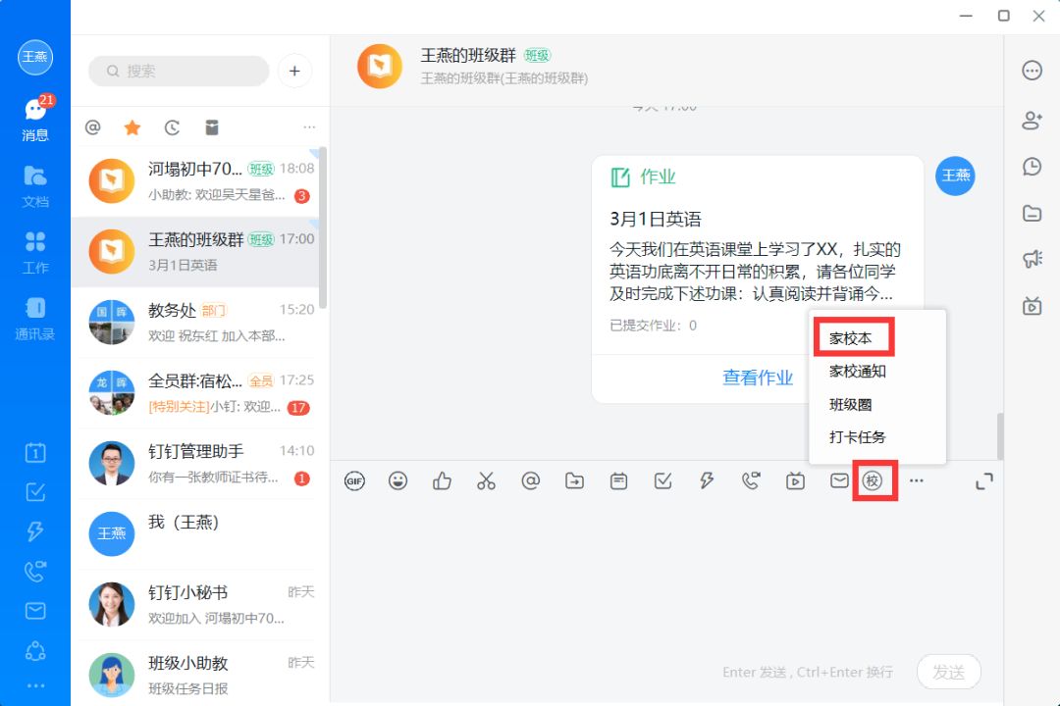
Task: Send a DING reminder from the toolbar
Action: (x=707, y=480)
